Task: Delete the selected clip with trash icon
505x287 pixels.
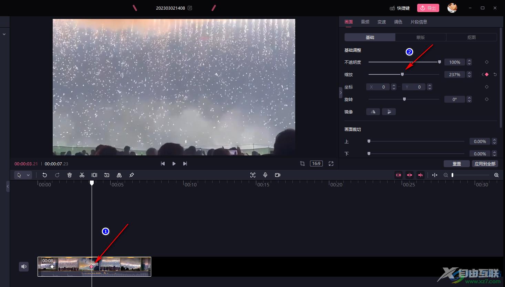Action: tap(70, 175)
